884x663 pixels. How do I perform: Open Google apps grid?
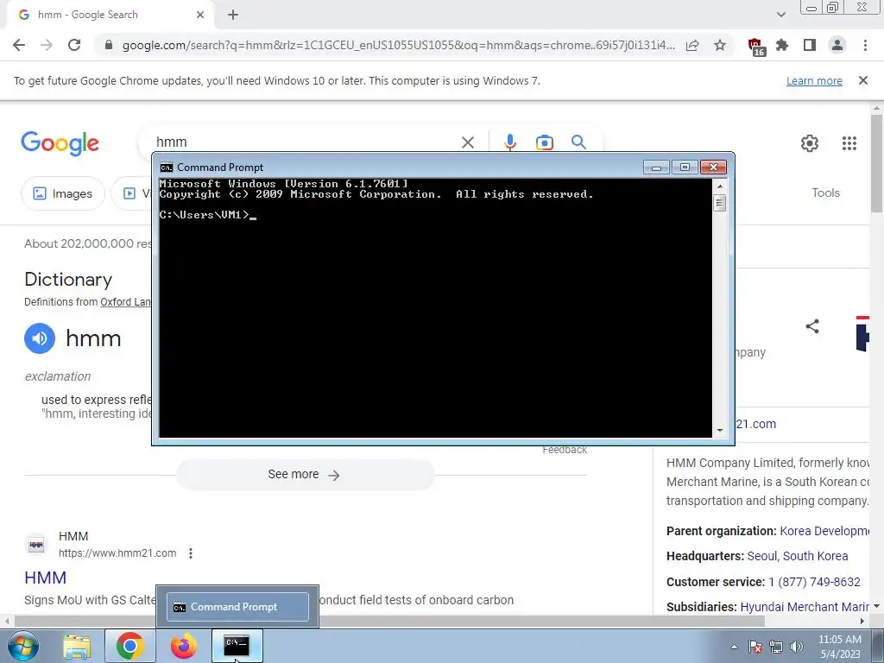click(849, 143)
